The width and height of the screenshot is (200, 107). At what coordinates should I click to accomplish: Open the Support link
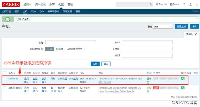(x=161, y=4)
